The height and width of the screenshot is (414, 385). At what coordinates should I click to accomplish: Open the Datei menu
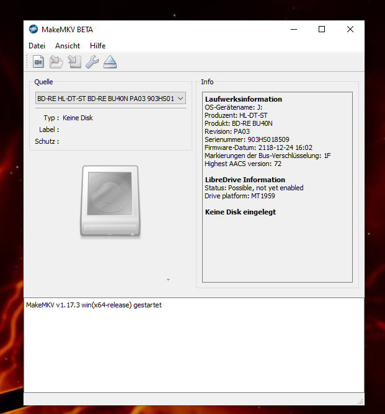tap(37, 46)
